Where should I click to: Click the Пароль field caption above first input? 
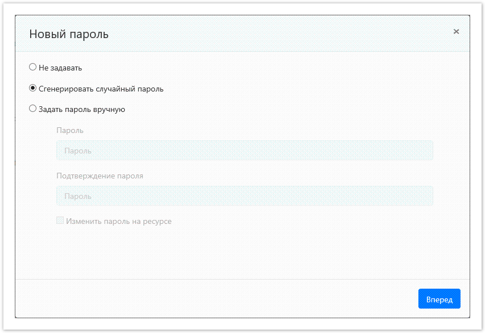pyautogui.click(x=70, y=130)
